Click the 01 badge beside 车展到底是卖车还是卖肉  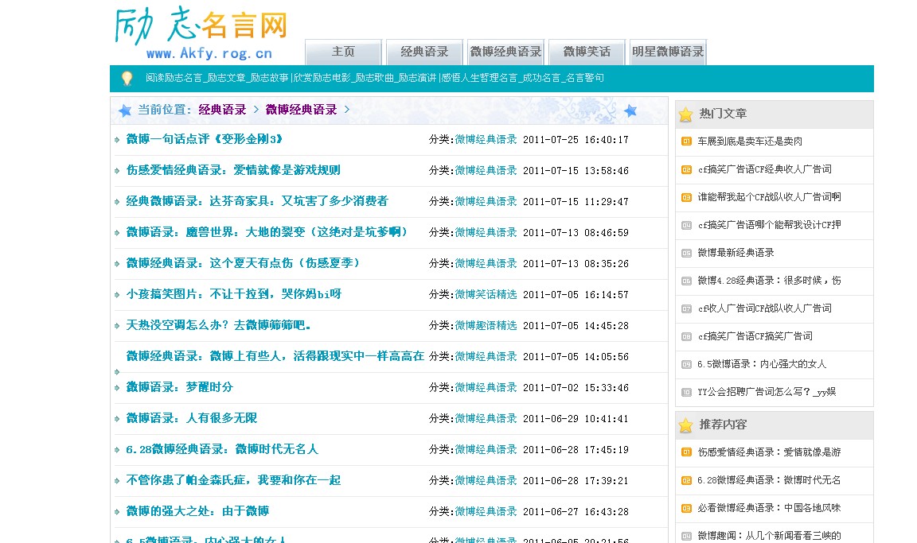pos(687,142)
